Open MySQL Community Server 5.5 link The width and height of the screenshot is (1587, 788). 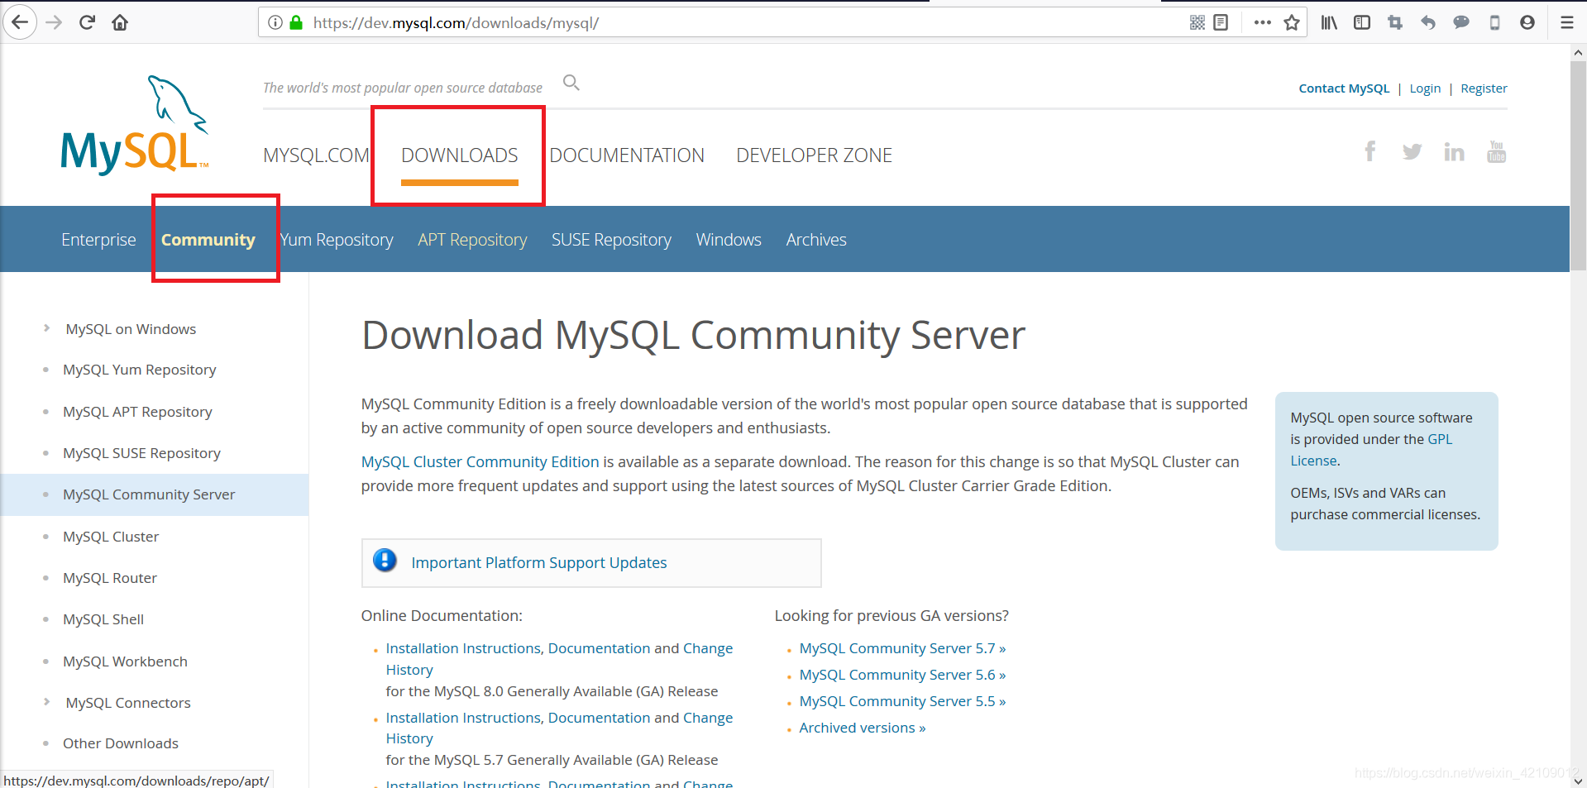point(902,701)
